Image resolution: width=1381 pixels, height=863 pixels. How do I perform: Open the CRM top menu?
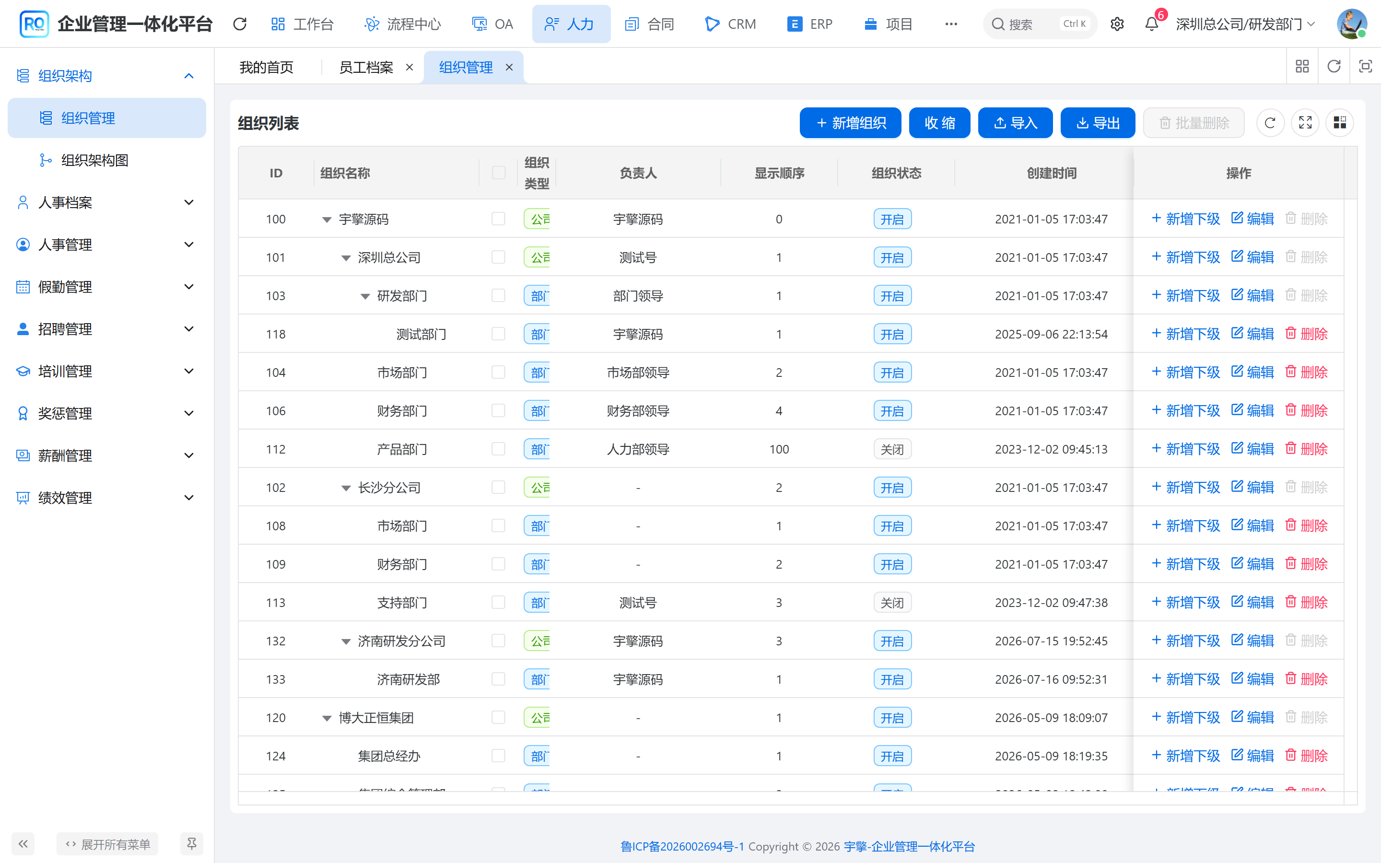[731, 24]
